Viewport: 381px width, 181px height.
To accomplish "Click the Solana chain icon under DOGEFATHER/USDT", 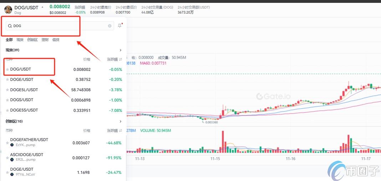I will tap(12, 145).
